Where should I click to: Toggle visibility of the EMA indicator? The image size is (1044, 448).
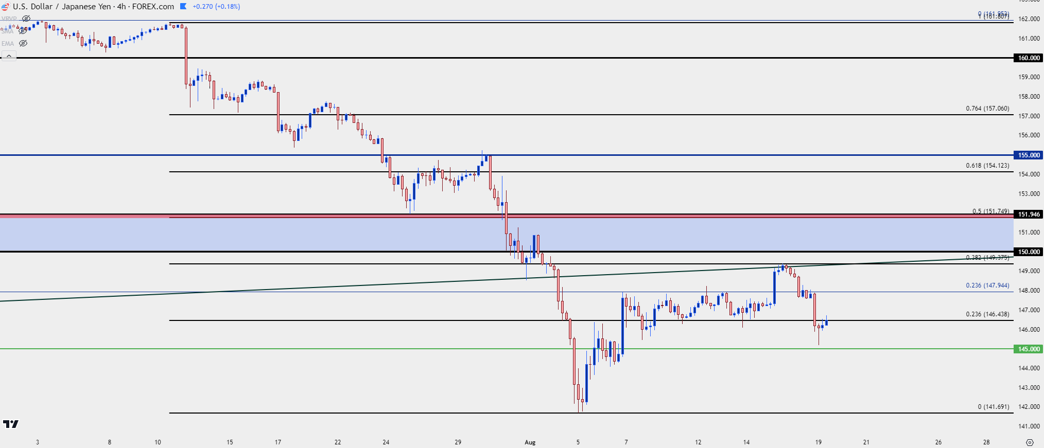point(23,43)
